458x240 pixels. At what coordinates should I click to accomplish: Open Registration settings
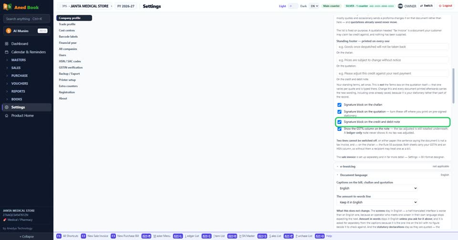pyautogui.click(x=67, y=92)
